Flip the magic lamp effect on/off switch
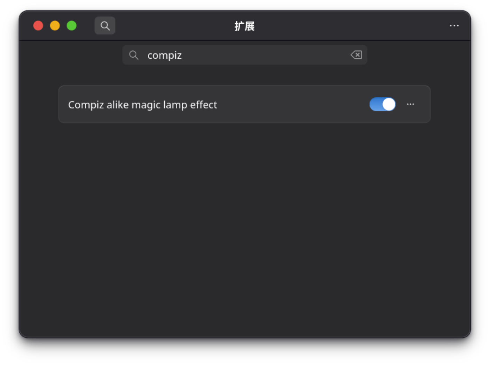Viewport: 490px width, 365px height. click(382, 104)
